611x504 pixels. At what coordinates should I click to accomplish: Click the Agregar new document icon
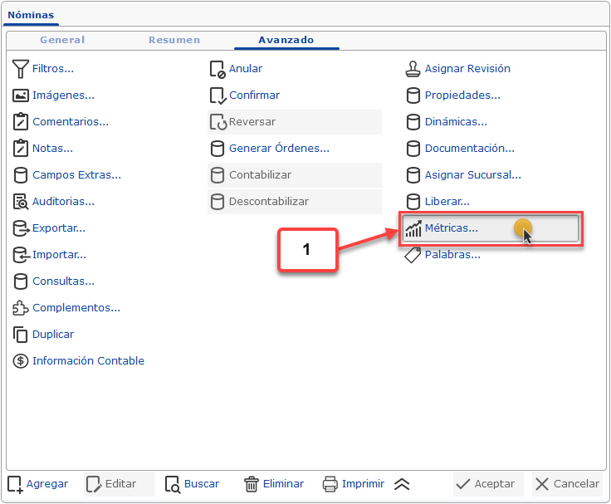click(15, 485)
